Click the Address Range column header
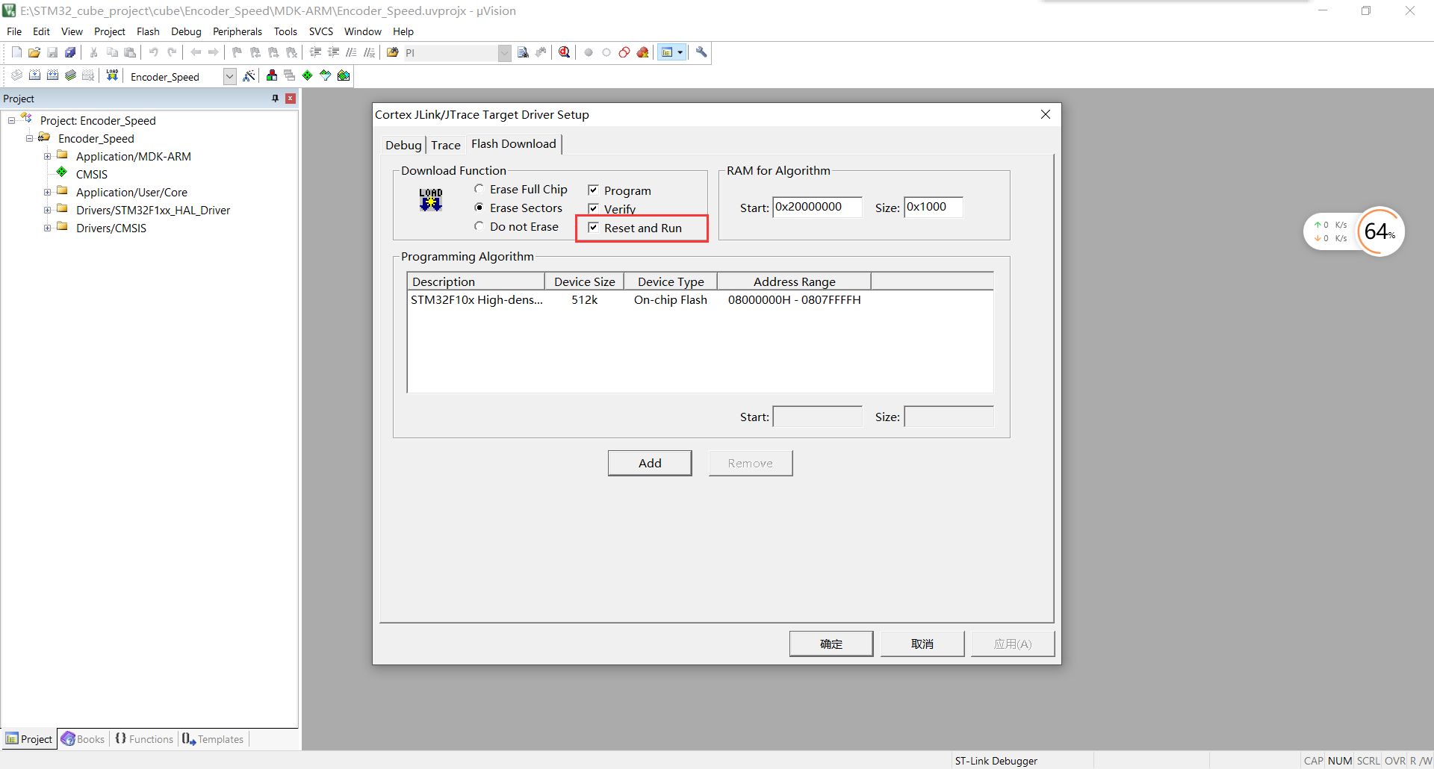The height and width of the screenshot is (769, 1434). point(794,281)
